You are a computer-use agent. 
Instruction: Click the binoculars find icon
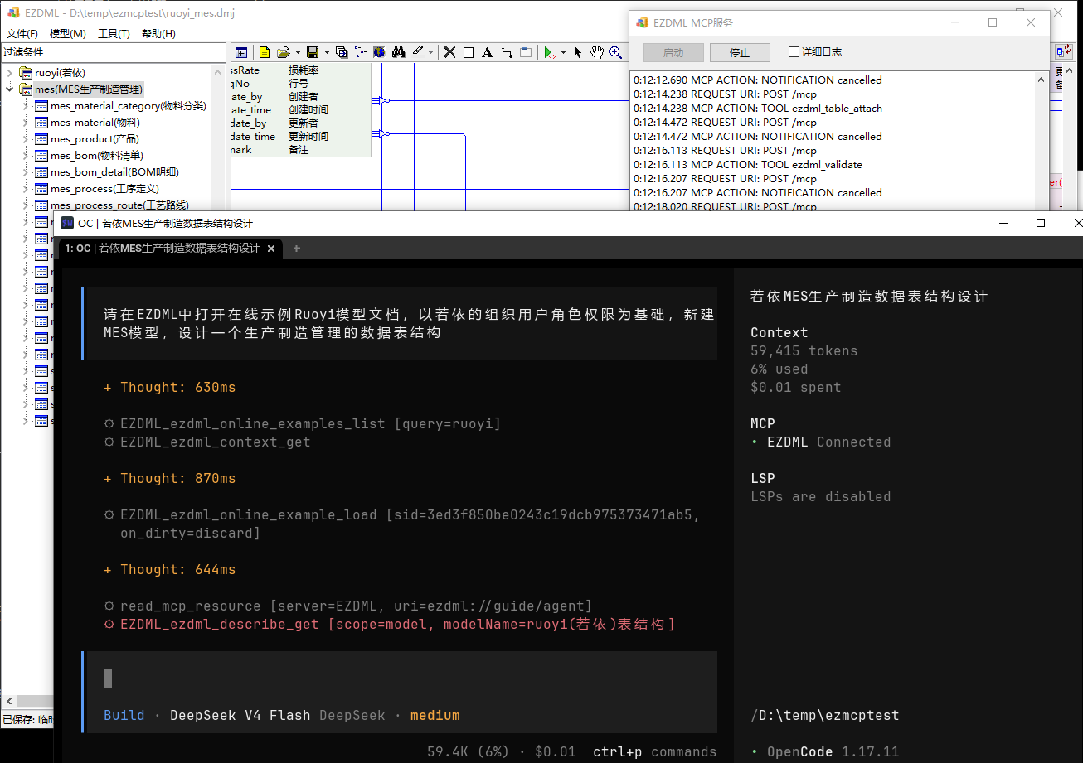[399, 52]
